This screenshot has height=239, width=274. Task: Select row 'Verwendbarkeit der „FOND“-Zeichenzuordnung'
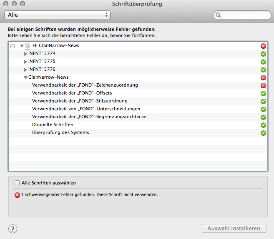tap(138, 85)
